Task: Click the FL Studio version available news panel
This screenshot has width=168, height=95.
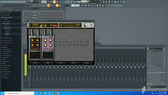Action: [x=118, y=5]
